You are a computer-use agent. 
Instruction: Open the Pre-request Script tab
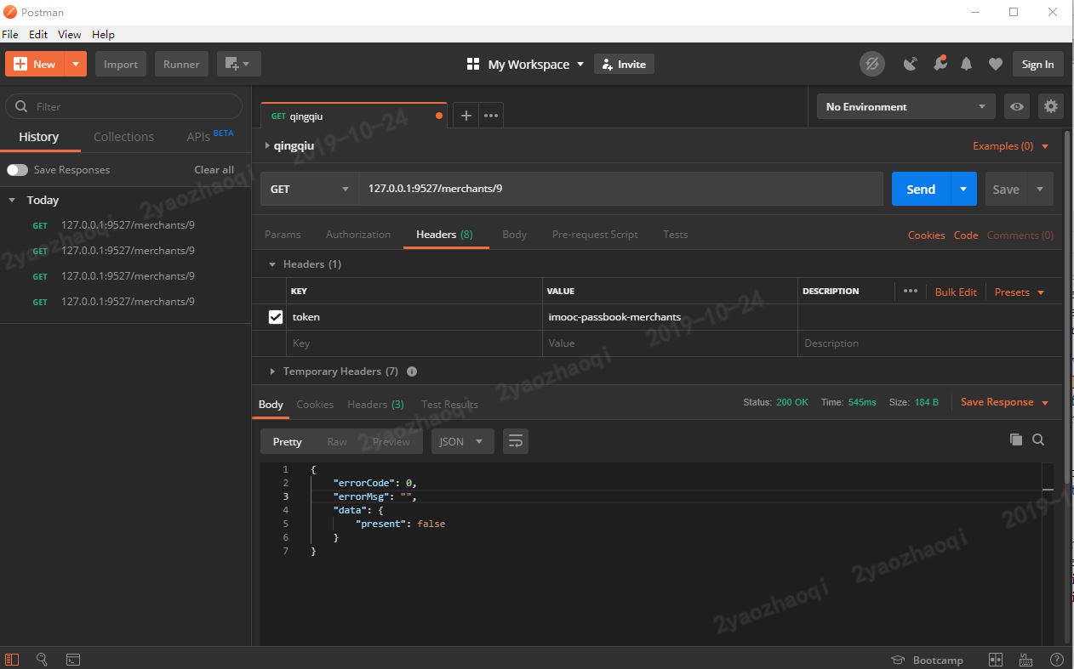click(595, 235)
